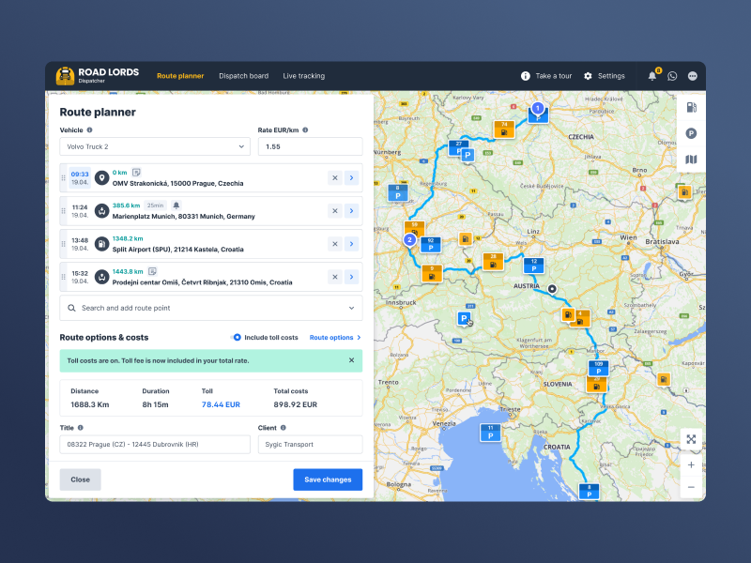Screen dimensions: 751x563
Task: Expand the Marienplatz Munich waypoint details
Action: tap(351, 210)
